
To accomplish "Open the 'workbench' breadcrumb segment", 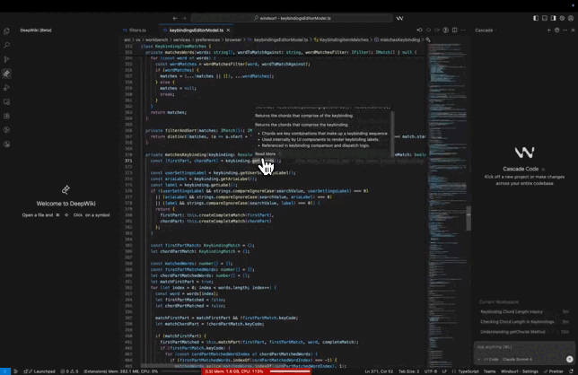I will click(156, 39).
